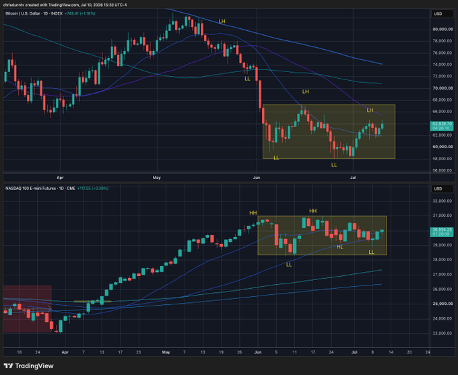Select the red shaded rectangle on NASDAQ chart
458x375 pixels.
click(x=28, y=309)
